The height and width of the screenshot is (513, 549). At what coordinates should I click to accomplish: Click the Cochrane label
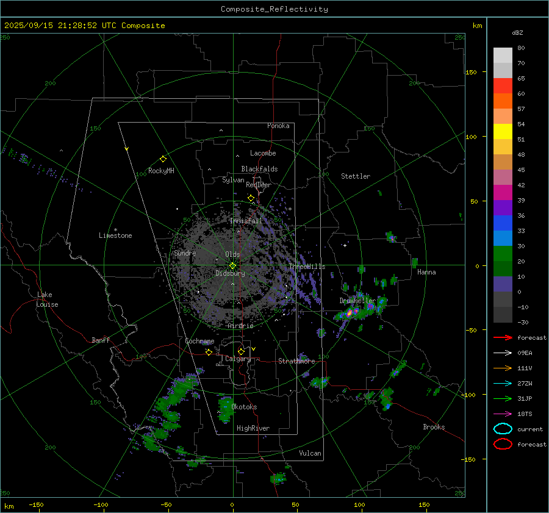(x=199, y=341)
